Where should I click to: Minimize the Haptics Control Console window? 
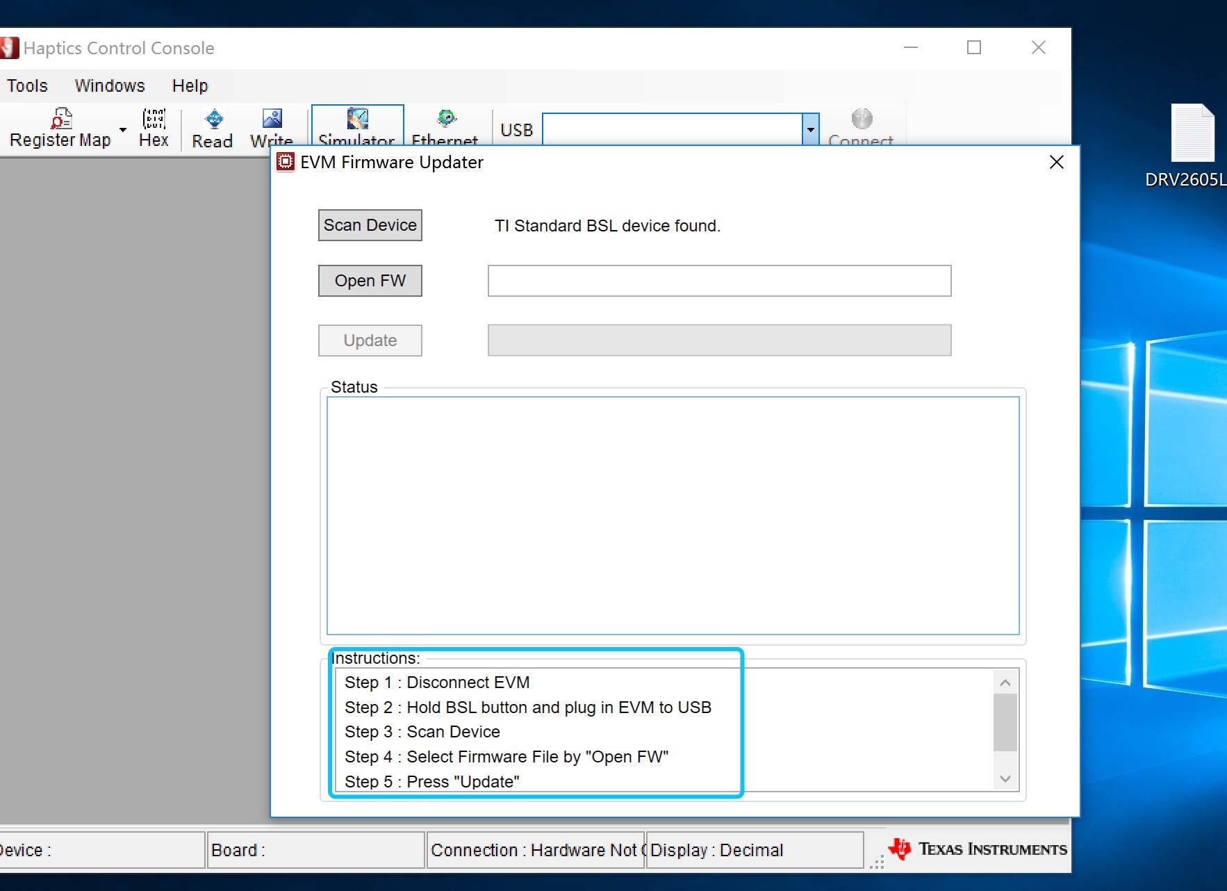pyautogui.click(x=911, y=47)
